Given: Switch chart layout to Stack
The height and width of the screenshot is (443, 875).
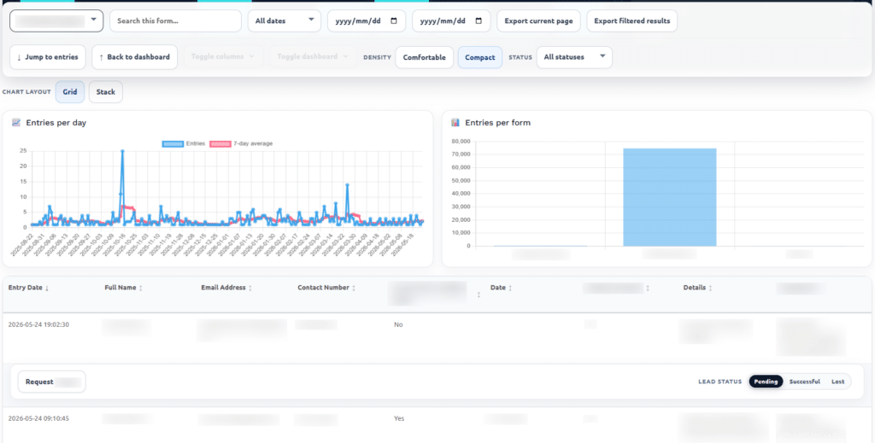Looking at the screenshot, I should pyautogui.click(x=105, y=92).
